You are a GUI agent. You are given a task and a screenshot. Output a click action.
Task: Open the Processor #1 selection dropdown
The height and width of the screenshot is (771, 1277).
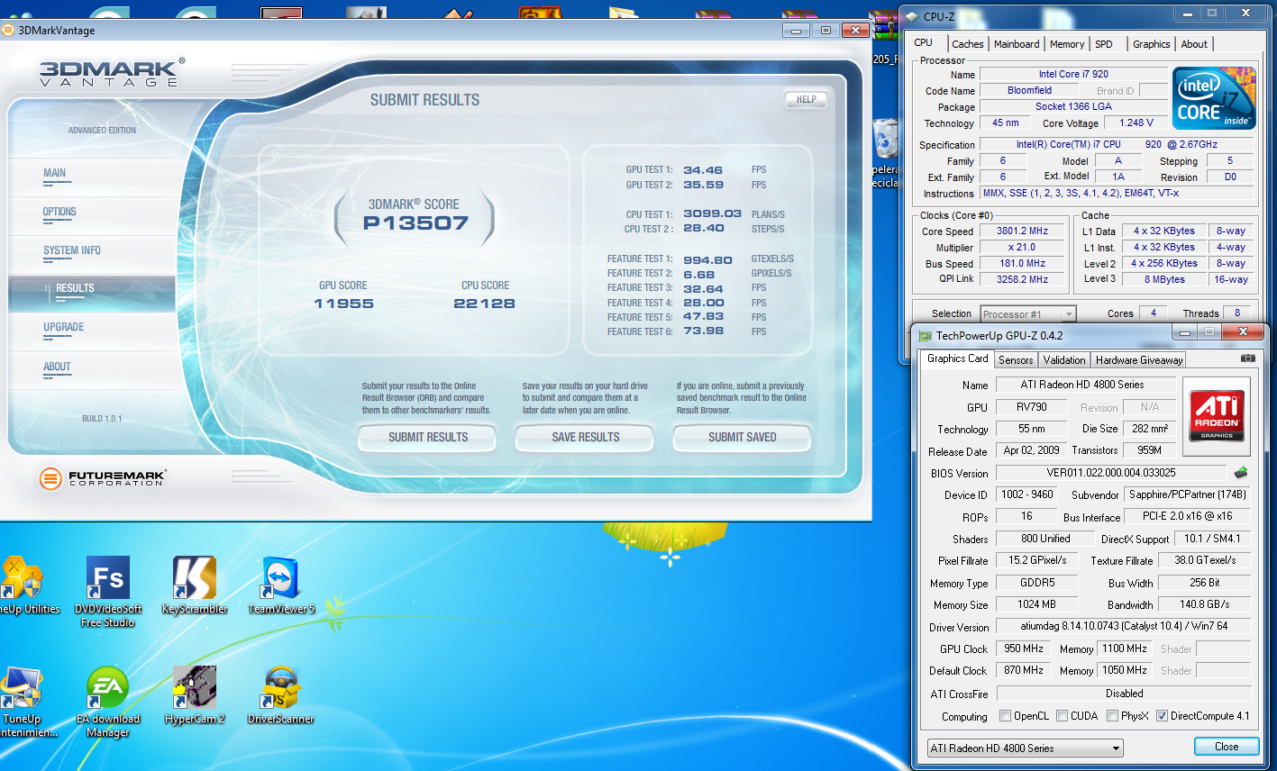pos(1028,313)
